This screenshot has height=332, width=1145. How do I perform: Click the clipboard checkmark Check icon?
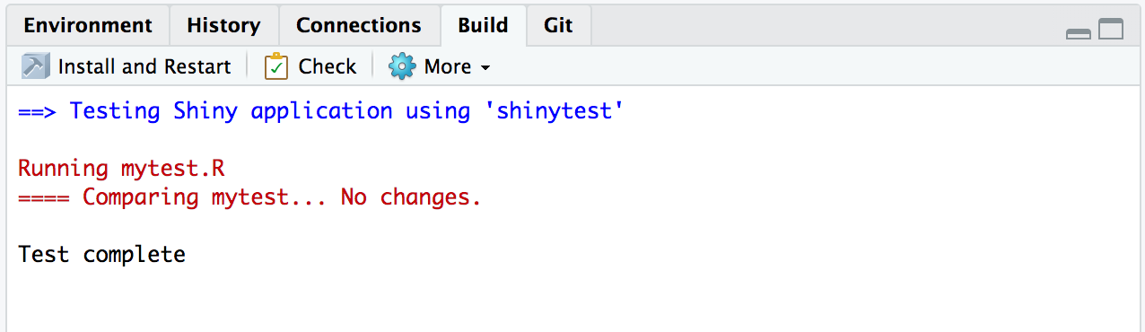(276, 66)
